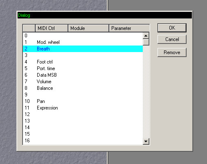Click the Parameter column header
Viewport: 207px width, 164px height.
point(129,28)
